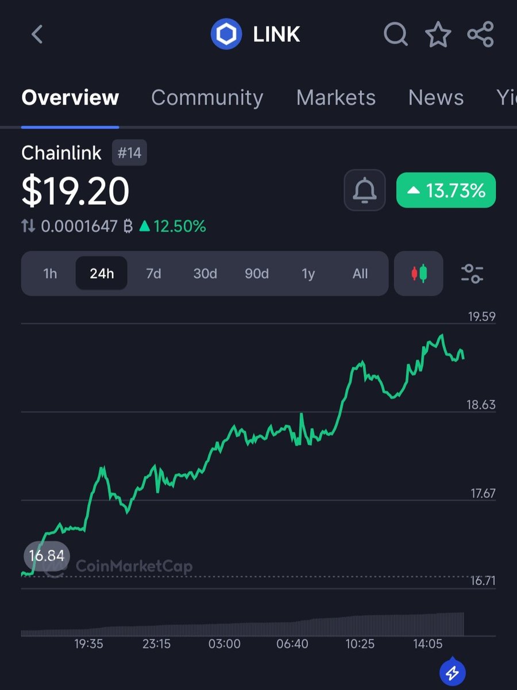Tap the 0.0001647 BTC price
This screenshot has width=517, height=690.
point(87,227)
